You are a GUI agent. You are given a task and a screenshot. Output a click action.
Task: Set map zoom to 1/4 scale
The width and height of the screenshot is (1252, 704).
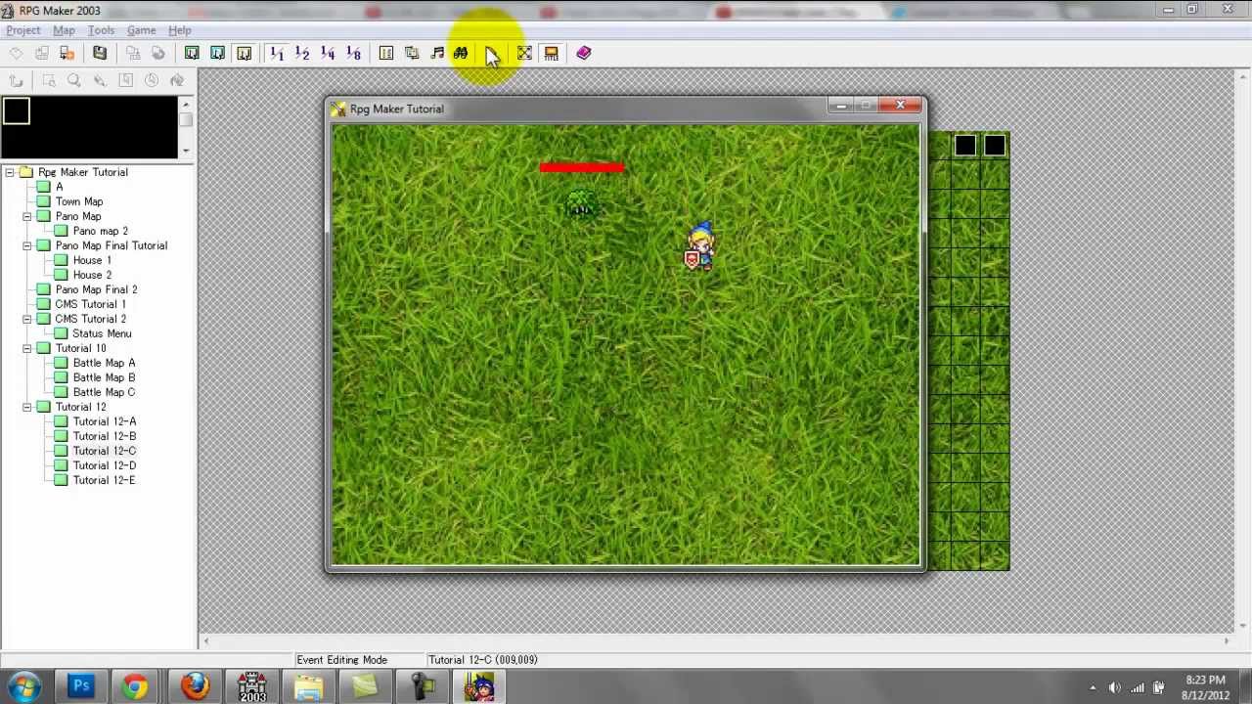[328, 53]
